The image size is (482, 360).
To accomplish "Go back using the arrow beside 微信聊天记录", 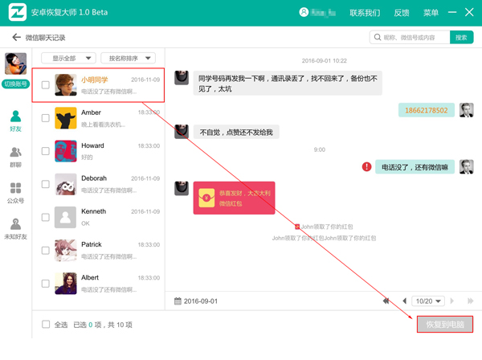I will click(x=16, y=38).
